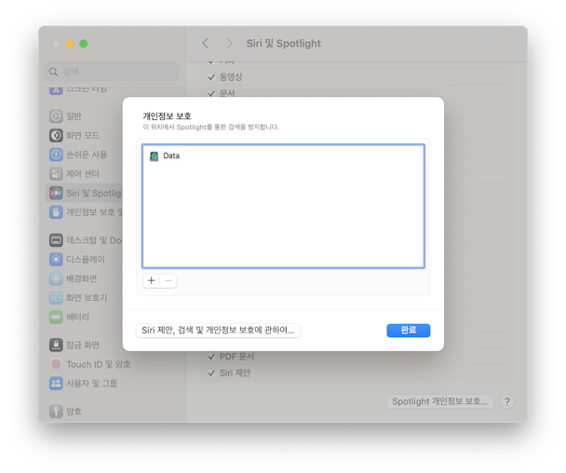This screenshot has width=566, height=473.
Task: Click the yellow minimize window button
Action: 70,44
